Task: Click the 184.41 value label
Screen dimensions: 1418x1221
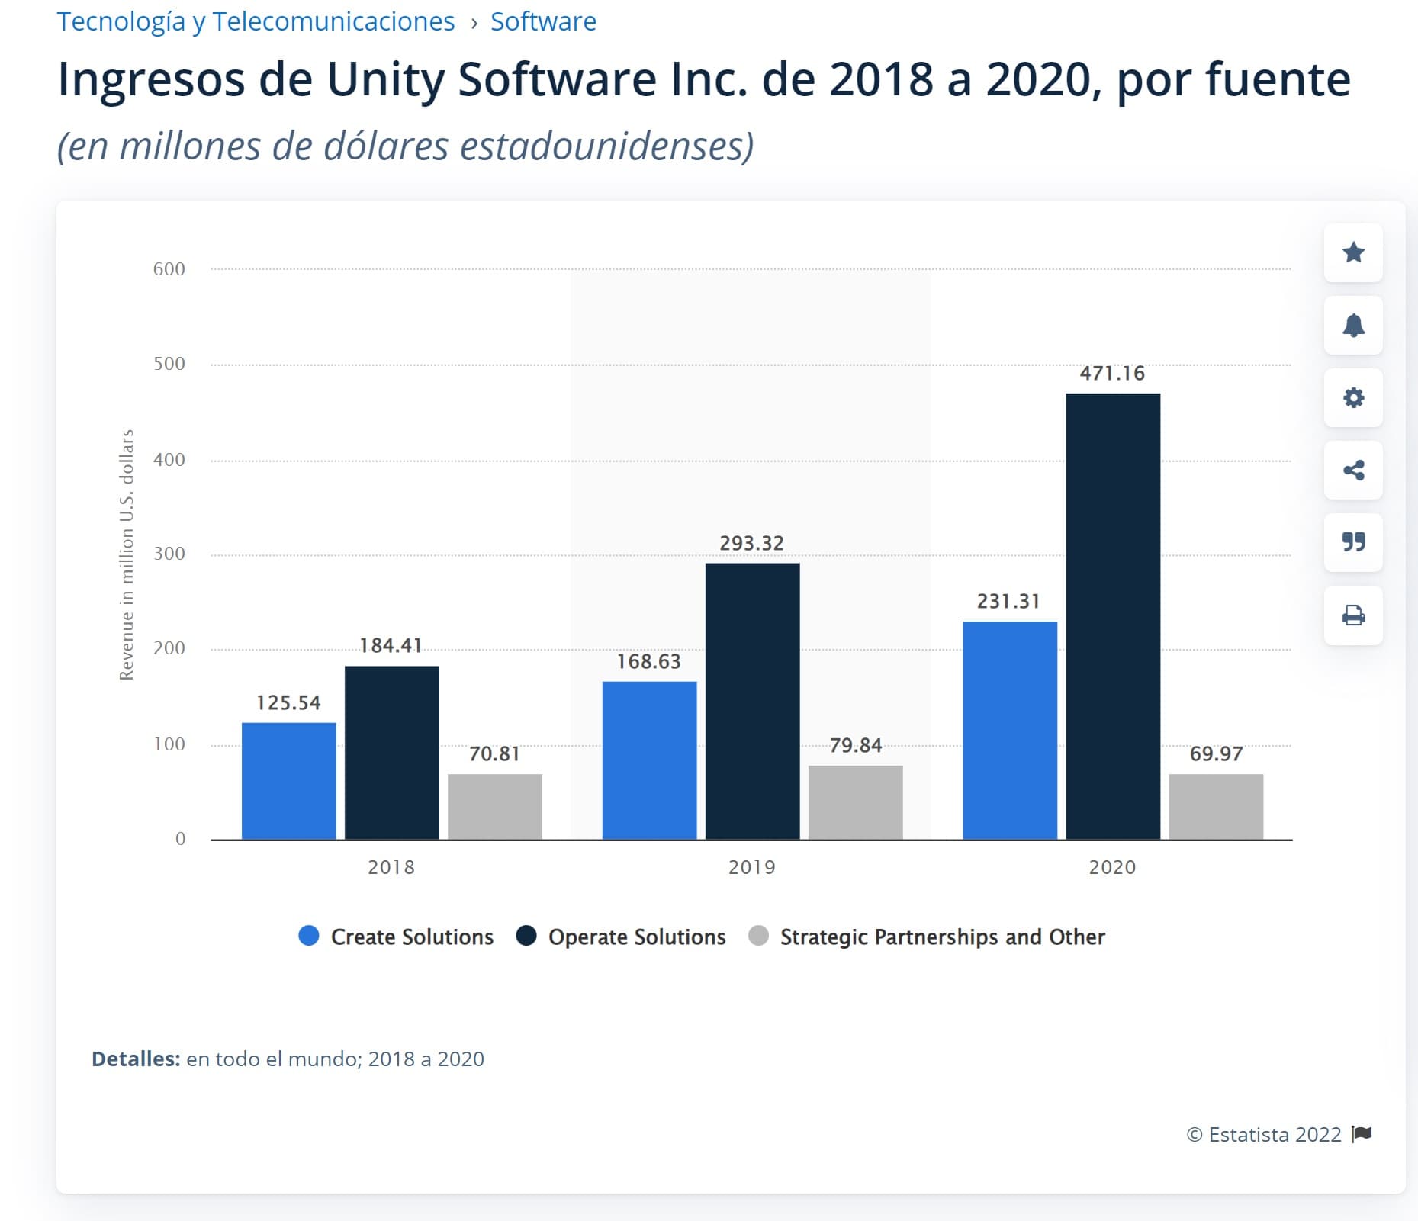Action: pyautogui.click(x=391, y=645)
